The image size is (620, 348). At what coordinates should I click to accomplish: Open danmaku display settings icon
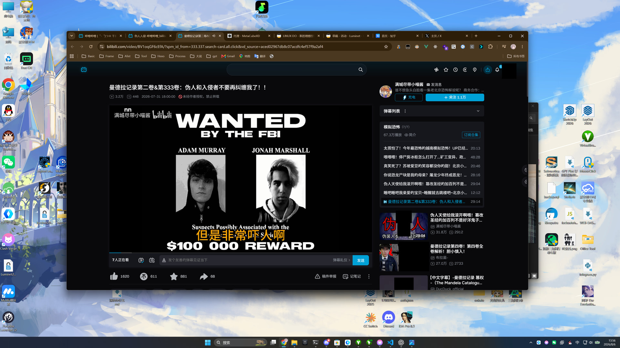(152, 260)
